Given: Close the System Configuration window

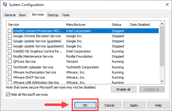Looking at the screenshot, I should 167,4.
